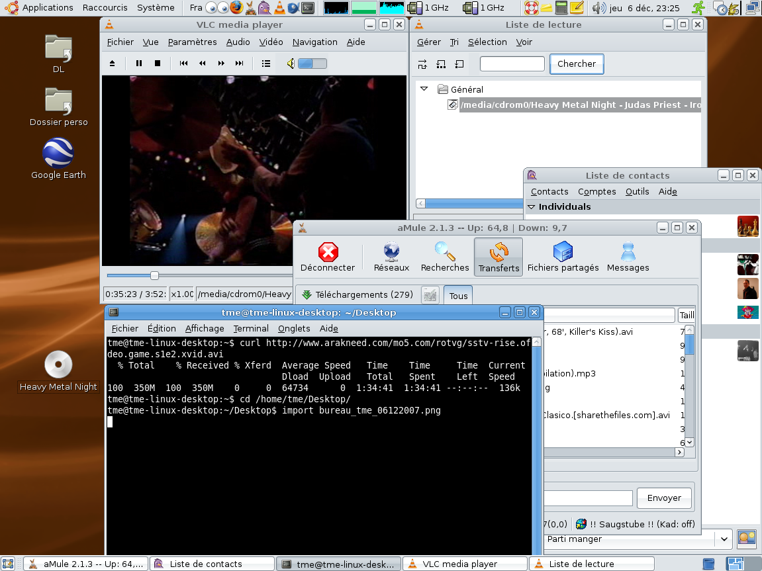Click the Téléchargements (279) green arrow icon
The image size is (762, 571).
[x=307, y=294]
